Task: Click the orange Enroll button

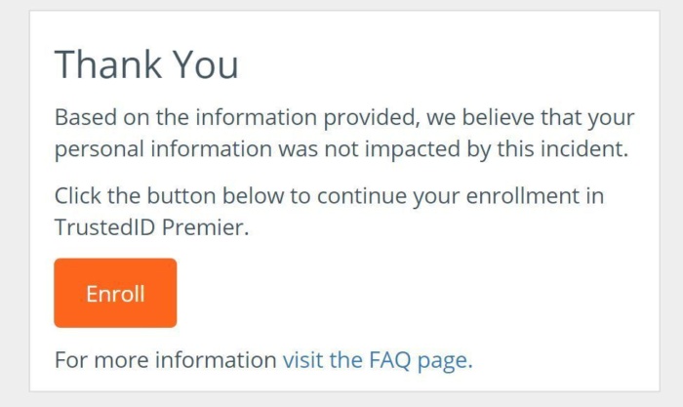Action: (115, 293)
